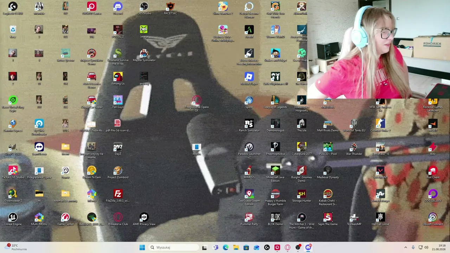Launch Phasmophobia shortcut

275,149
